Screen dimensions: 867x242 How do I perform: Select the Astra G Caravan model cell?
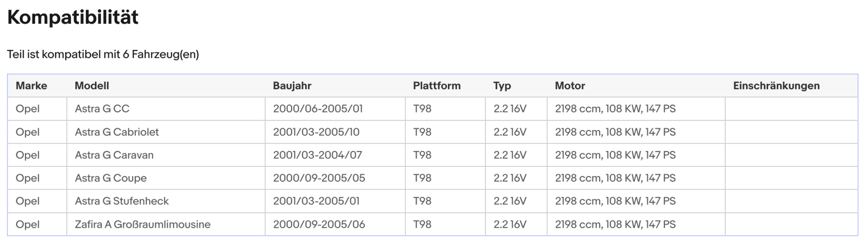pos(114,155)
